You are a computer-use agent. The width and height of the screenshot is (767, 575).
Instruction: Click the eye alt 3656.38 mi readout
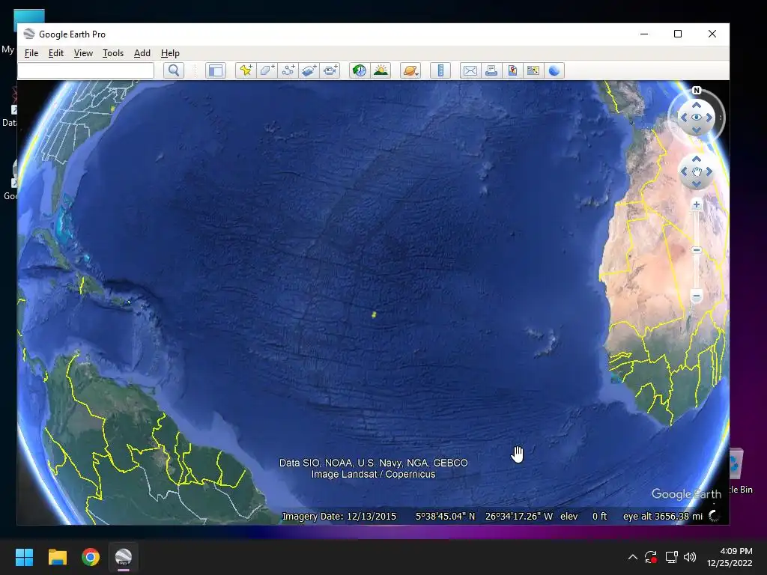(663, 517)
